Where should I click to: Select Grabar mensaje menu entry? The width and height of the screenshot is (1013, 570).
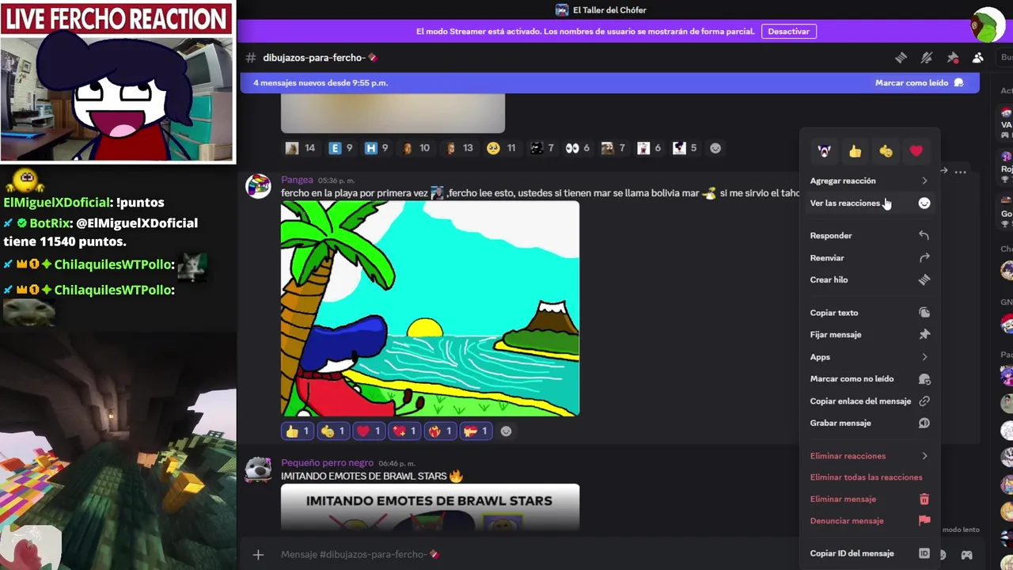pyautogui.click(x=869, y=424)
